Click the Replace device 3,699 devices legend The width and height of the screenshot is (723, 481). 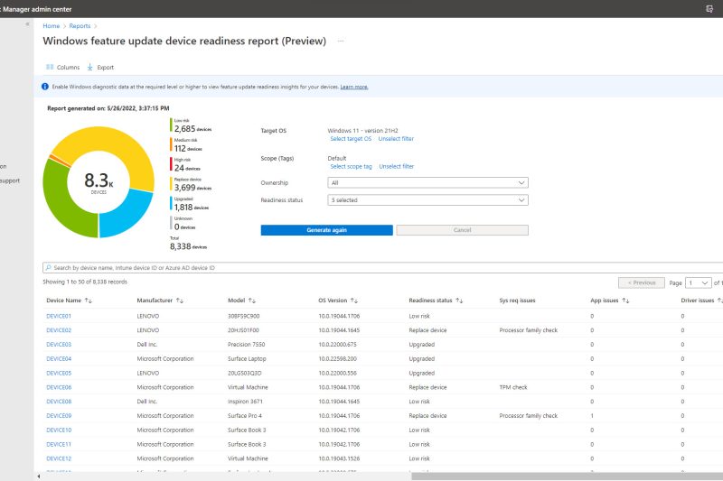point(192,184)
